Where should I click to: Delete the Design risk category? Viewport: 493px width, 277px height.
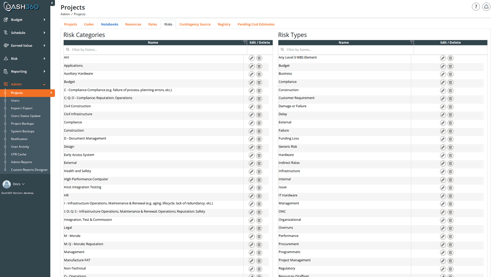(259, 147)
